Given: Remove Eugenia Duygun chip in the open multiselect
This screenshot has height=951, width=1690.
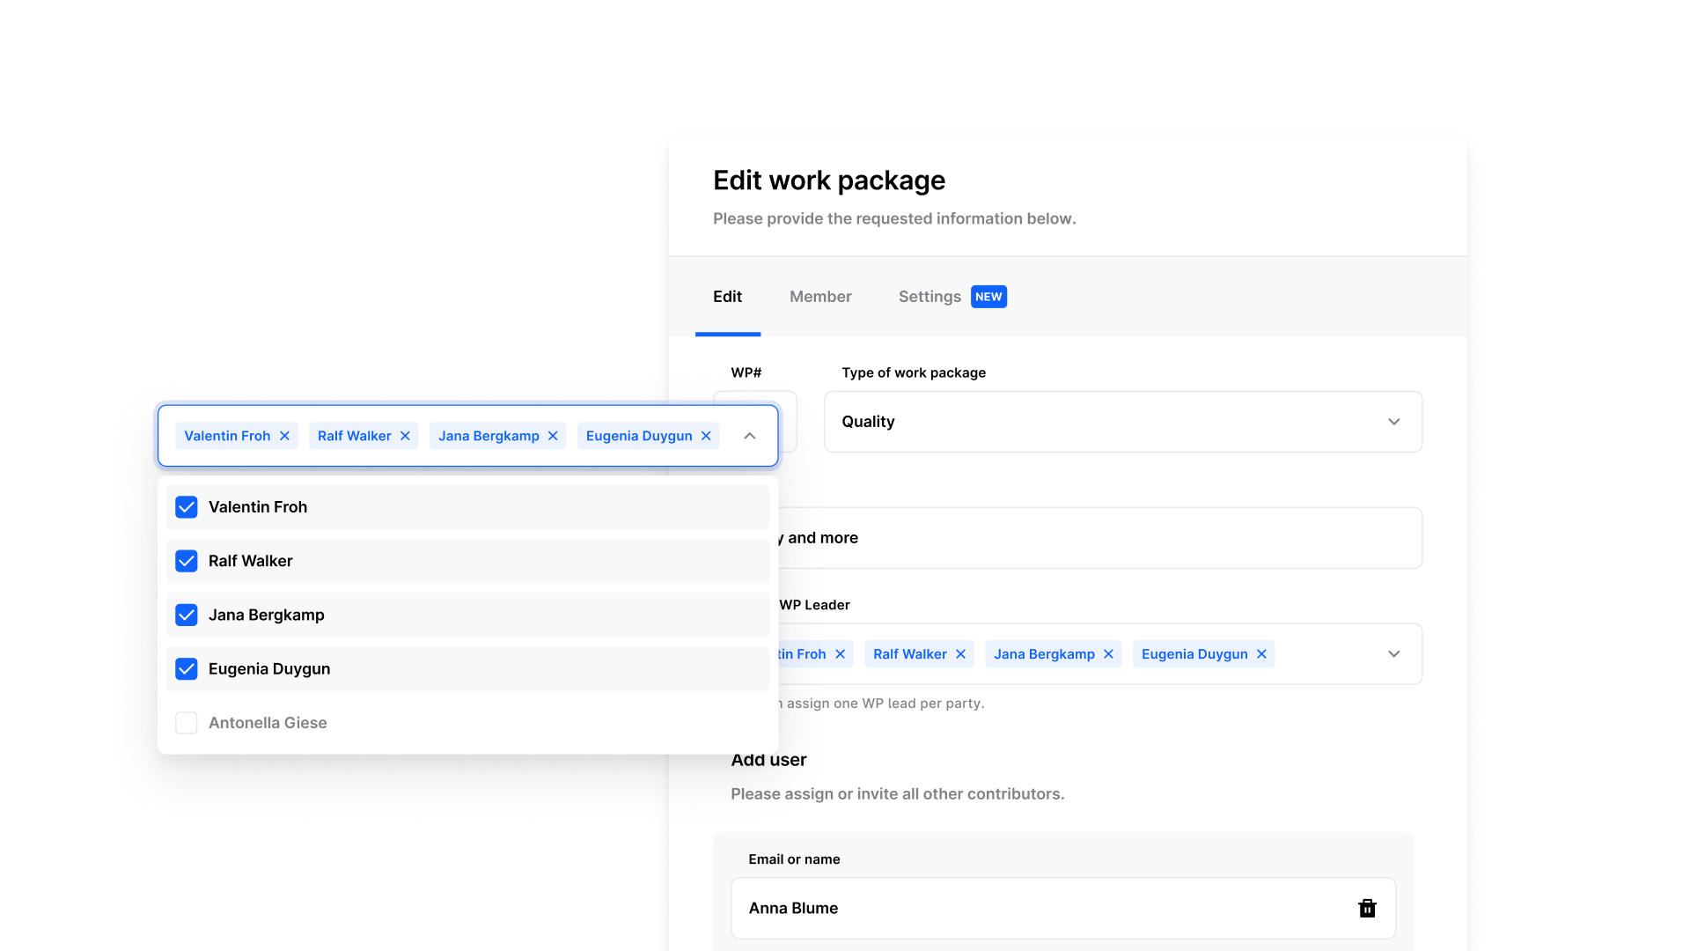Looking at the screenshot, I should [706, 436].
